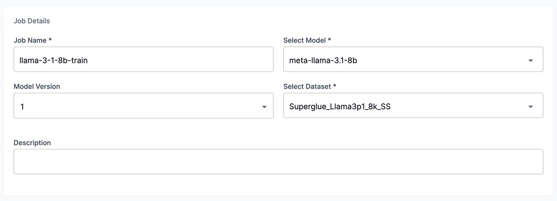Click the required asterisk beside Select Model
This screenshot has width=557, height=201.
click(330, 40)
